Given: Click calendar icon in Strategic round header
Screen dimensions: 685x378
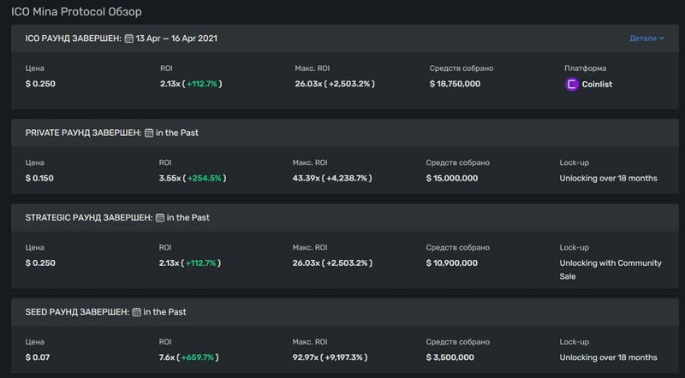Looking at the screenshot, I should [x=159, y=217].
